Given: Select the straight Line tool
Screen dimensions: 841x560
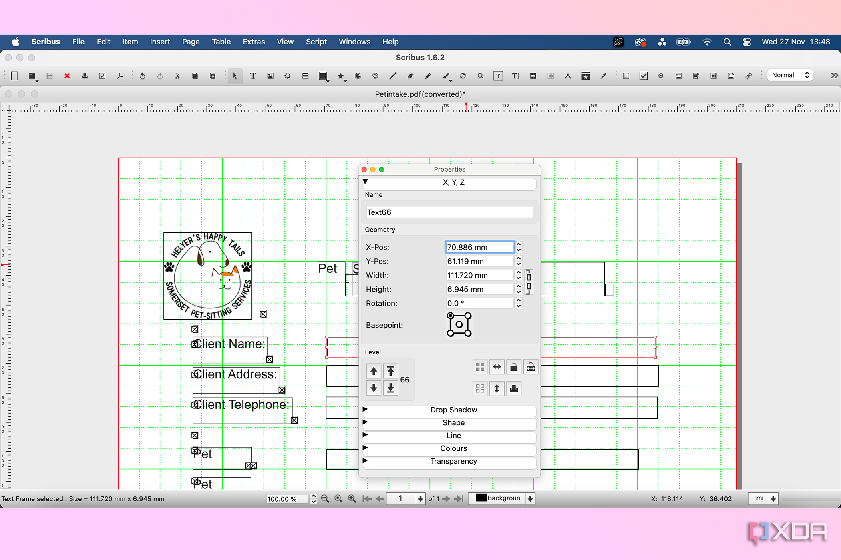Looking at the screenshot, I should click(393, 76).
